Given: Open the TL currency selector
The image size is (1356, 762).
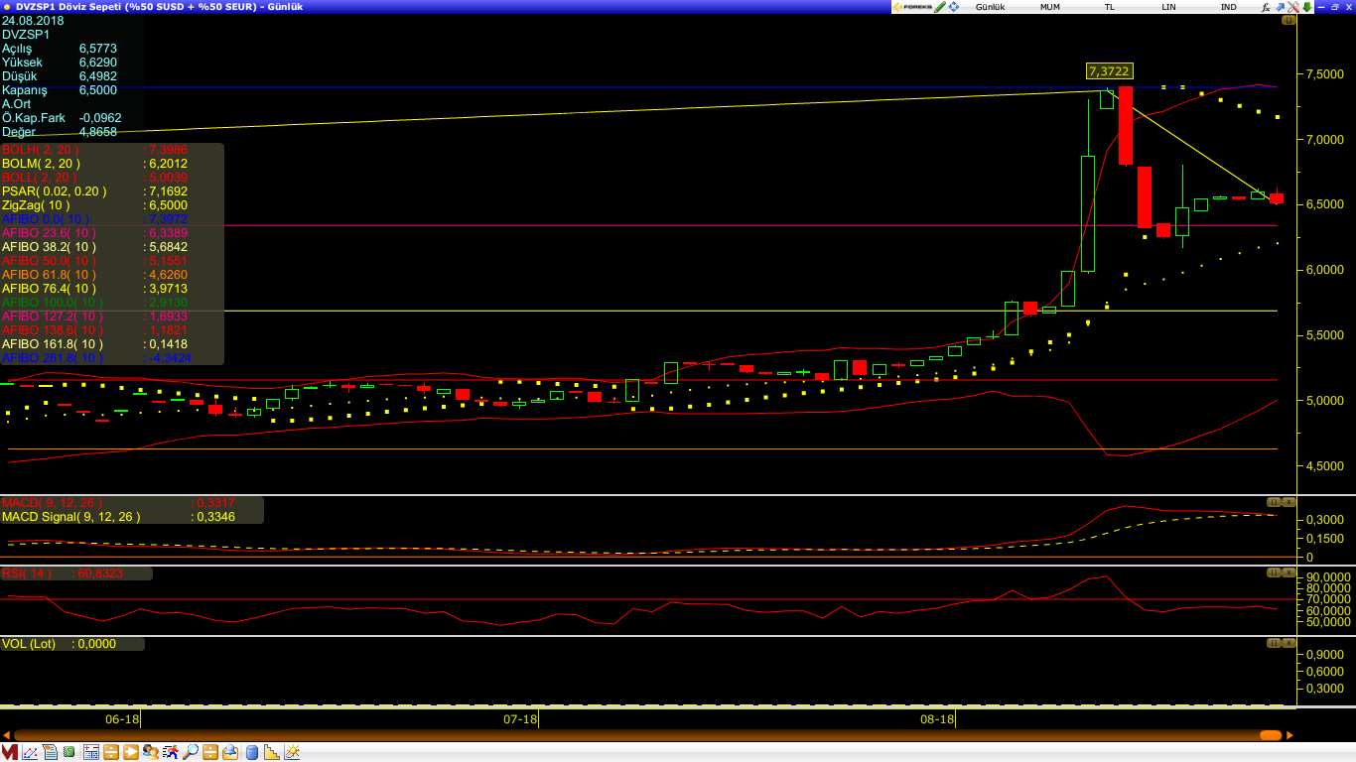Looking at the screenshot, I should click(1109, 7).
